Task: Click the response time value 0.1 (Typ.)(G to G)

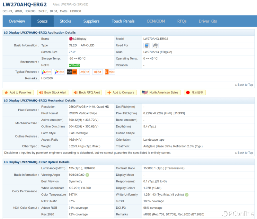Action: tap(155, 181)
